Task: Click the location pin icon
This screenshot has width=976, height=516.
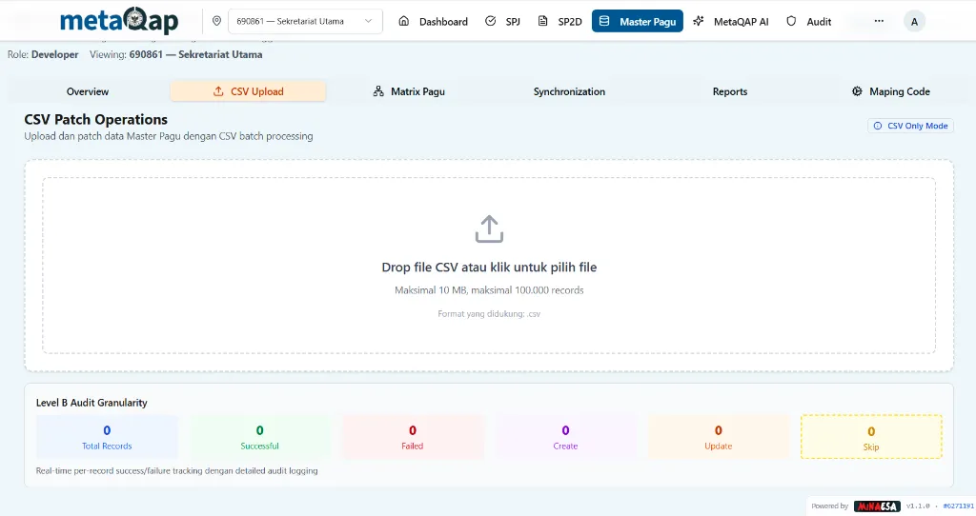Action: tap(216, 21)
